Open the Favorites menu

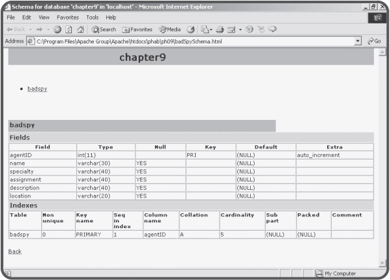coord(67,17)
